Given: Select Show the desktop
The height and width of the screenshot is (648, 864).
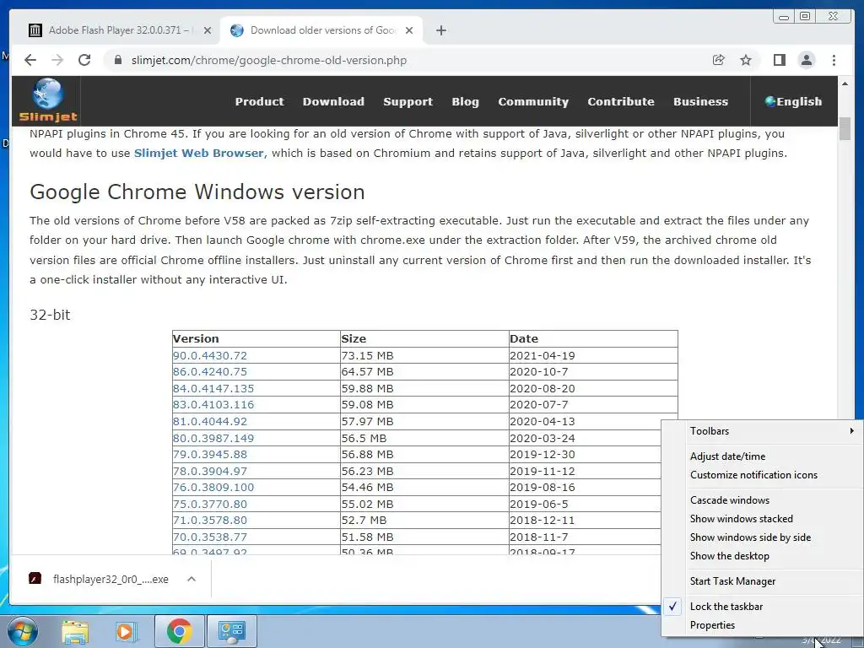Looking at the screenshot, I should point(762,556).
